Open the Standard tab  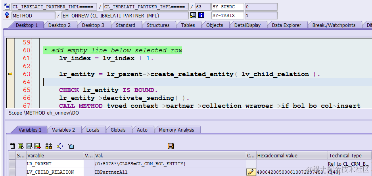(x=125, y=25)
